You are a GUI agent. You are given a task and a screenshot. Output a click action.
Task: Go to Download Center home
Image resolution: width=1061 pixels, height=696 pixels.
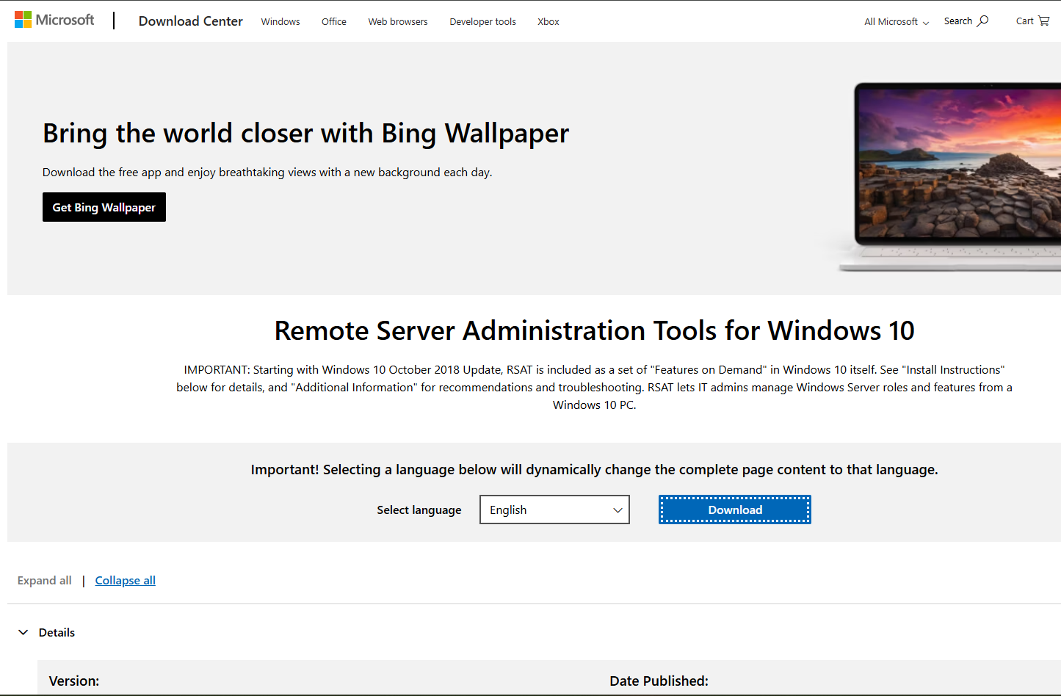tap(190, 21)
